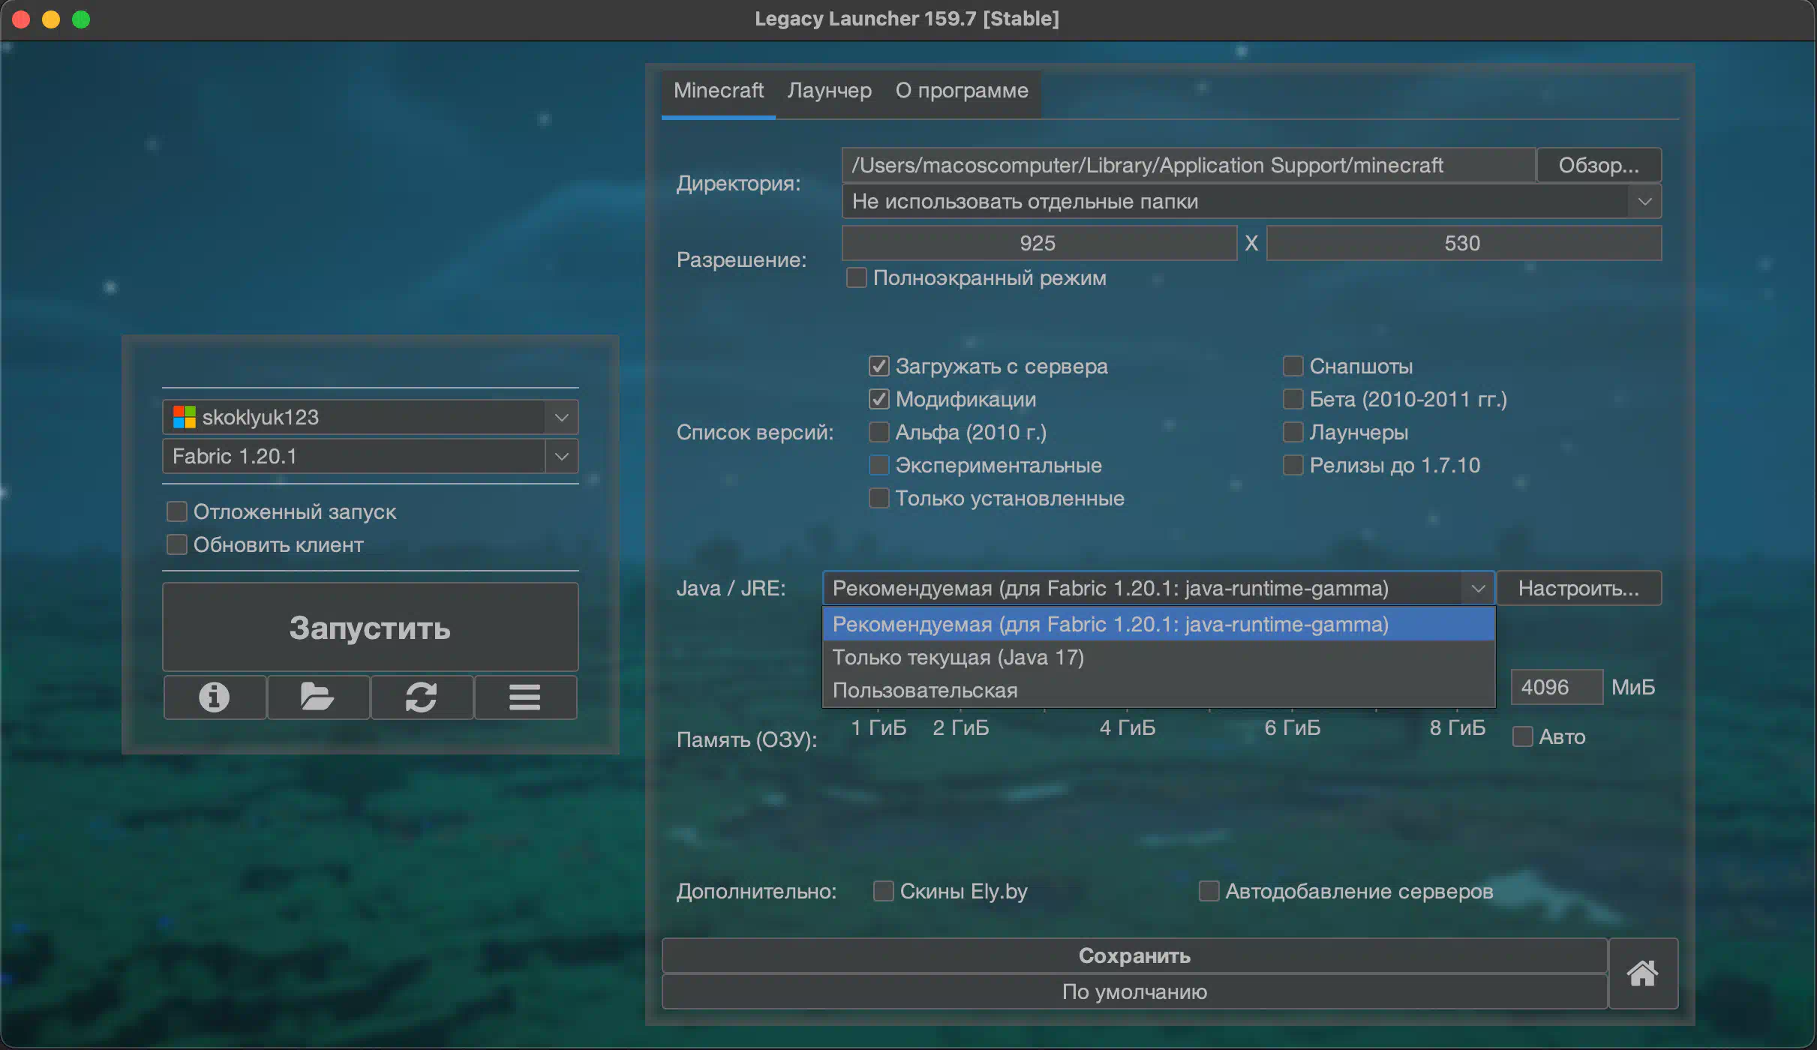Enable Полноэкранный режим checkbox

pyautogui.click(x=856, y=277)
